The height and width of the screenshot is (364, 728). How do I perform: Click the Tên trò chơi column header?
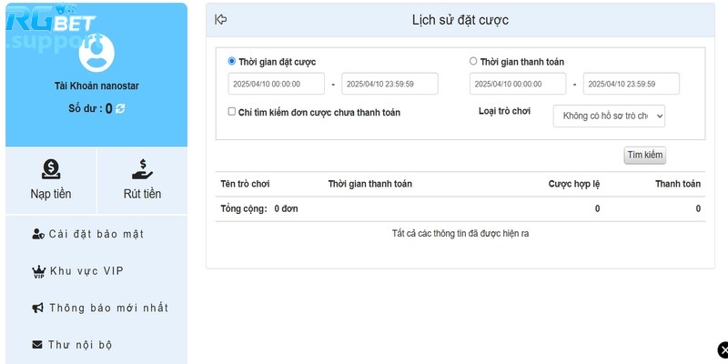click(245, 184)
